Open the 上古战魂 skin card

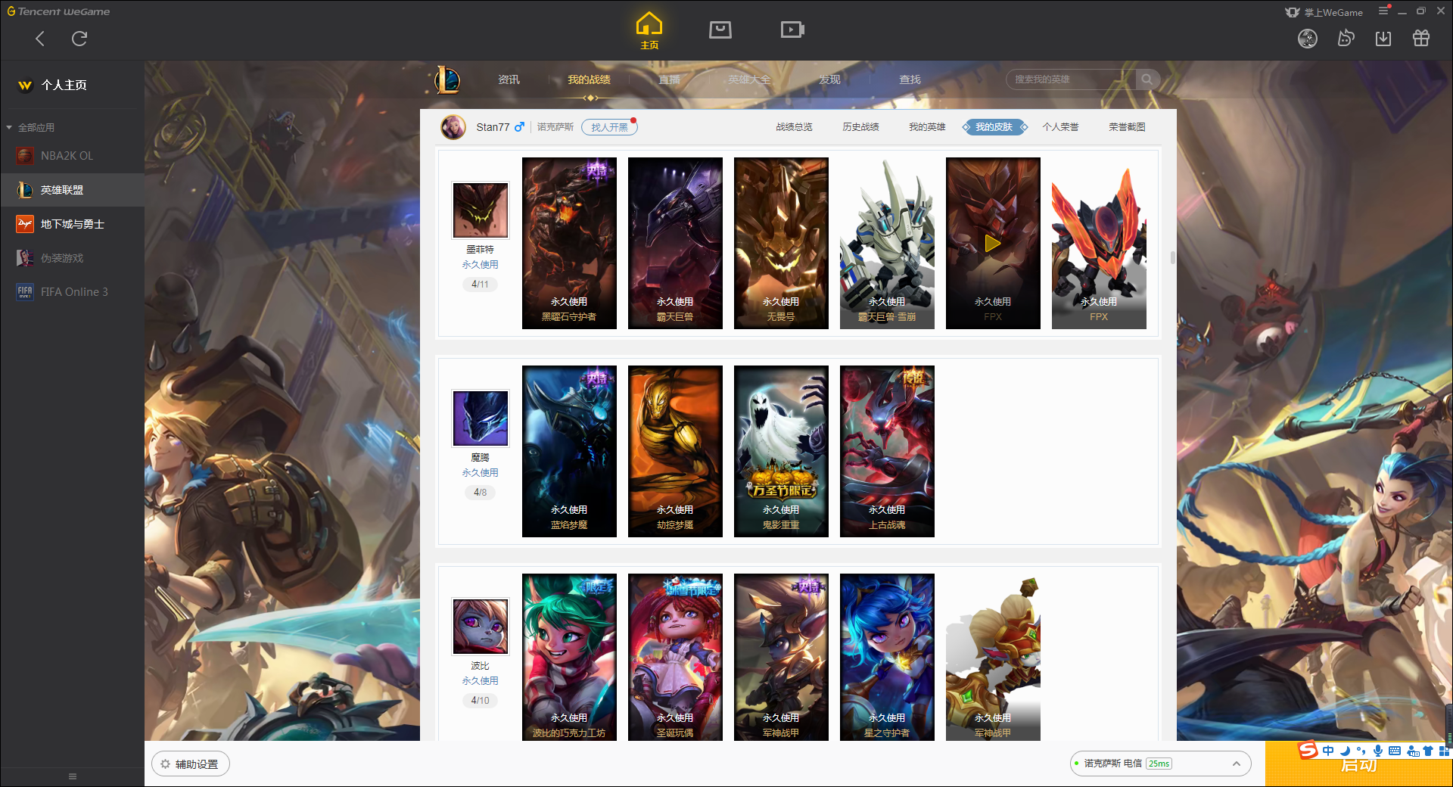[887, 451]
